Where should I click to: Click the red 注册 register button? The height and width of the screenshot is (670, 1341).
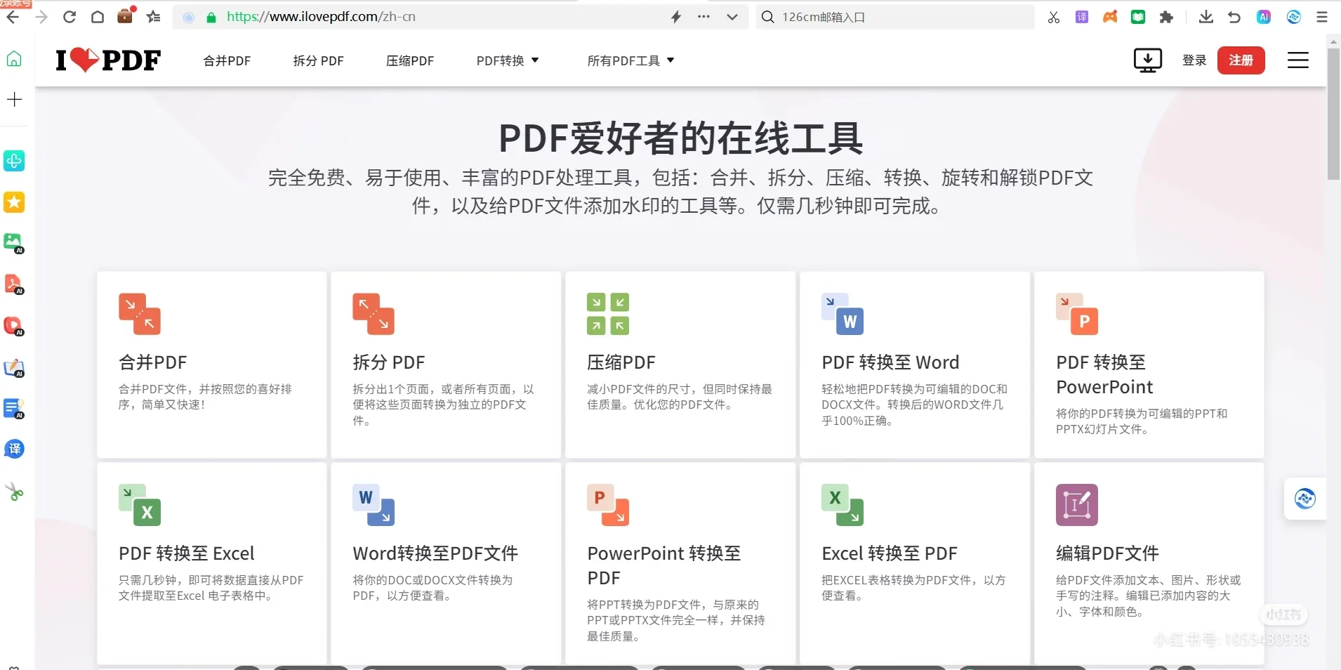click(1241, 60)
